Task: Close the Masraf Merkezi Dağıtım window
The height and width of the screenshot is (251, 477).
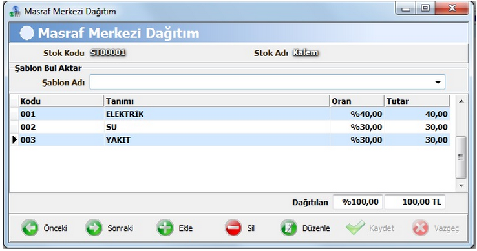Action: [x=452, y=8]
